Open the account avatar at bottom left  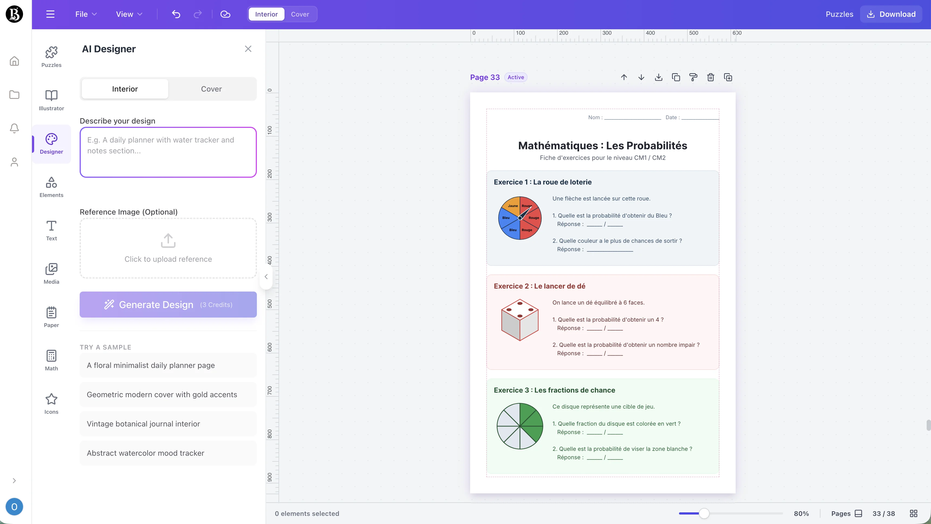click(x=14, y=507)
